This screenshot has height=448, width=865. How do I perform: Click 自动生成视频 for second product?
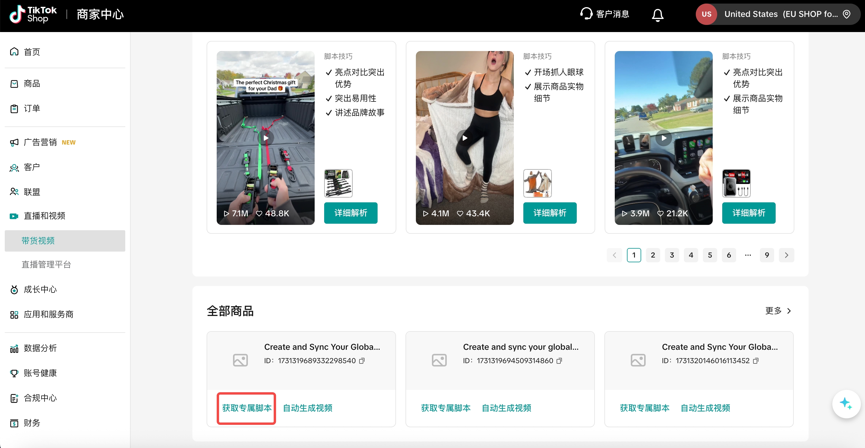click(x=506, y=408)
